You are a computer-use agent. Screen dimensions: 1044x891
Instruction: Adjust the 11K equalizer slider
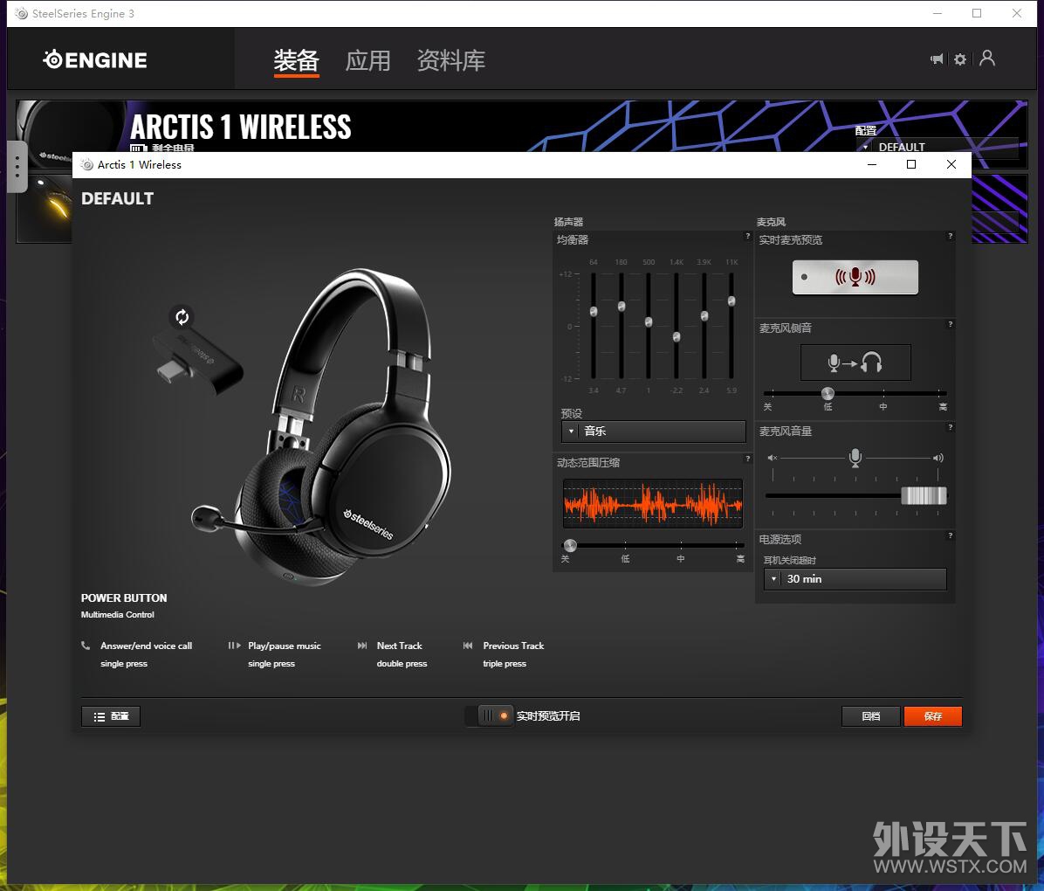(x=731, y=301)
